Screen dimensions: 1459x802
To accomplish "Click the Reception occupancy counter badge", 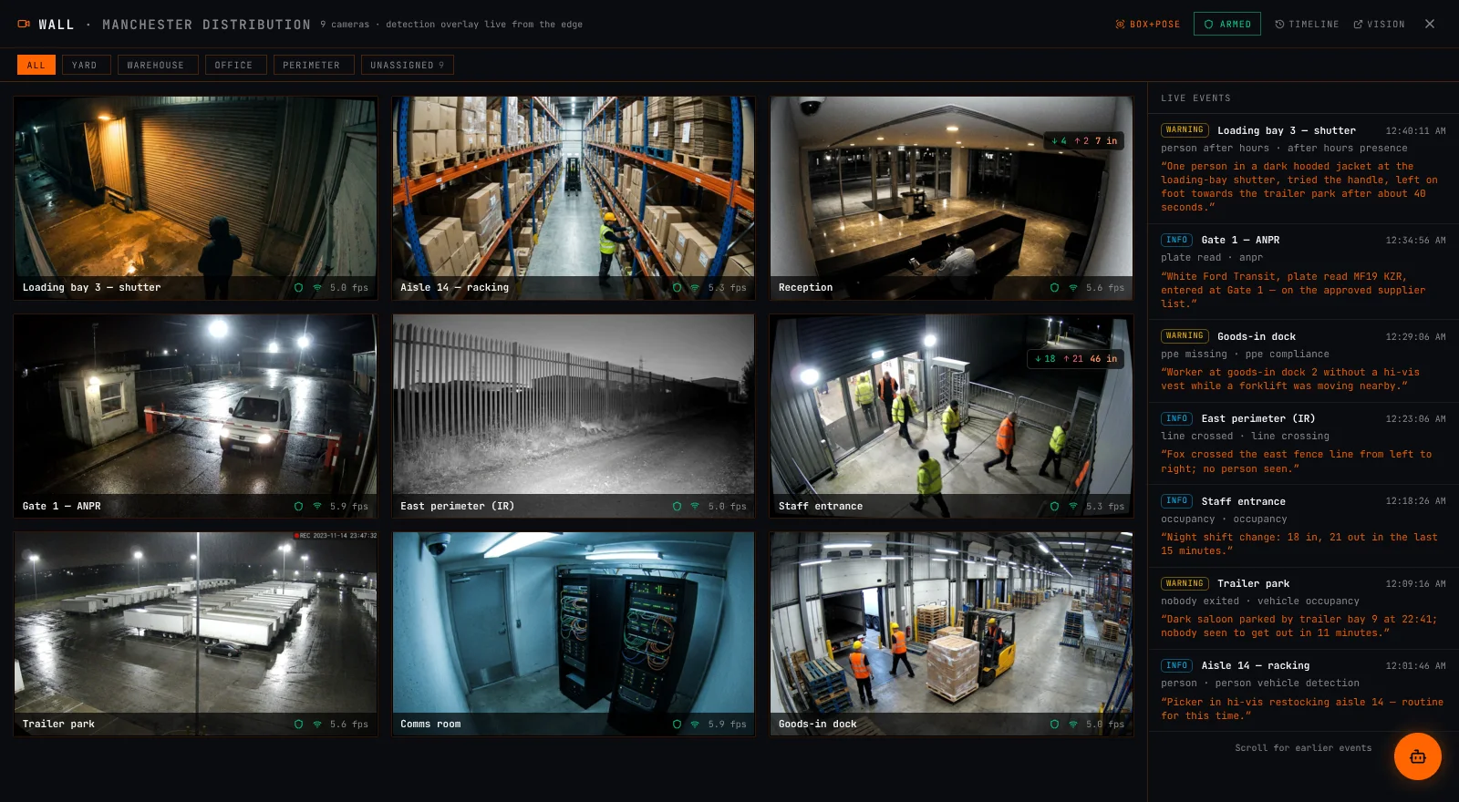I will pos(1084,140).
